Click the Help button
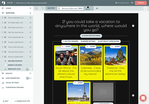The height and width of the screenshot is (104, 149). coord(5,101)
